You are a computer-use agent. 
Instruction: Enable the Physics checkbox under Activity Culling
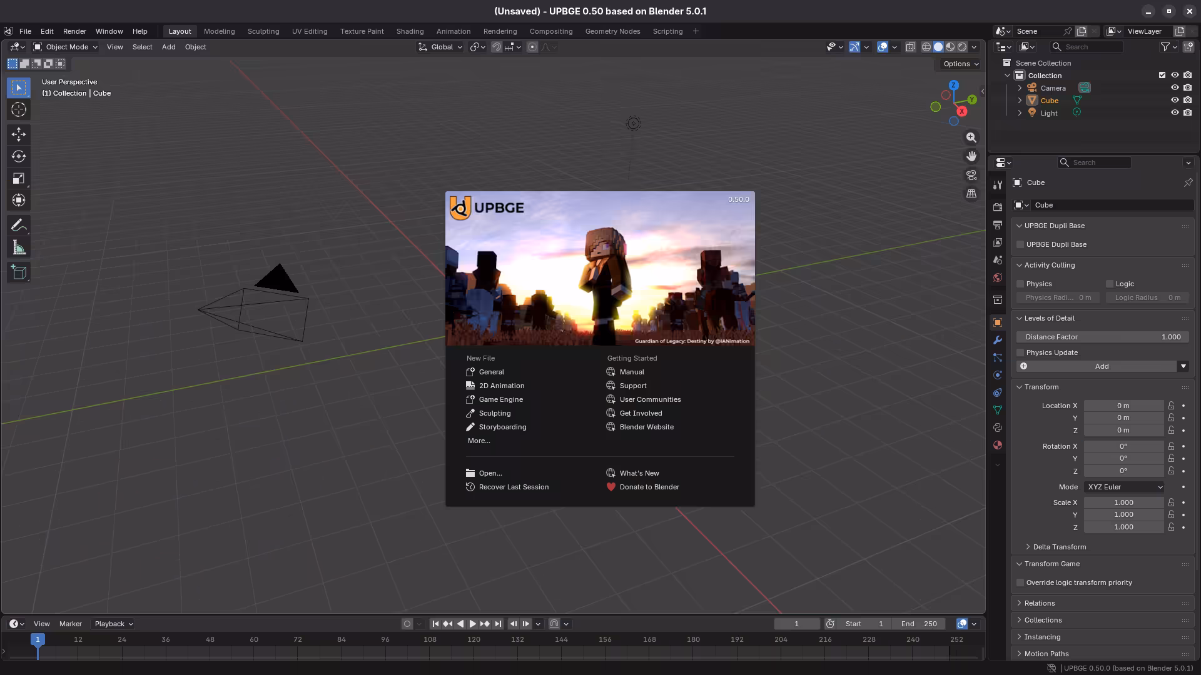[x=1020, y=283]
